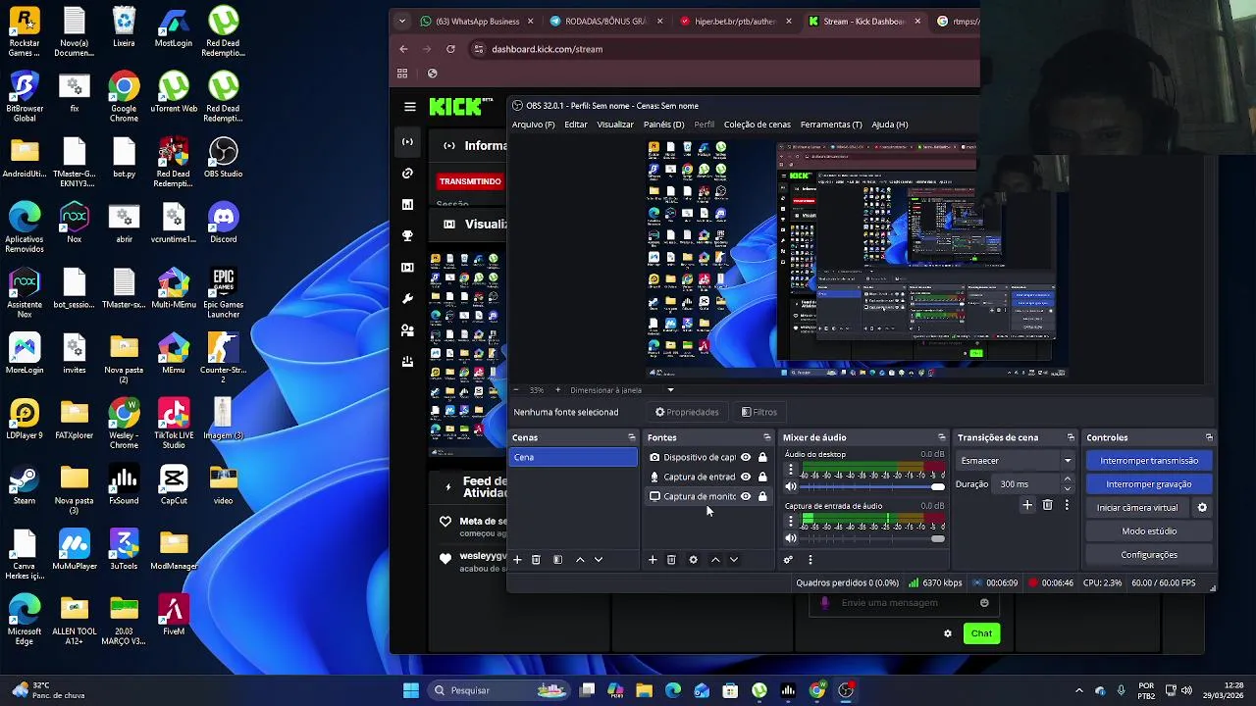The width and height of the screenshot is (1256, 706).
Task: Open Configurações button in Controles
Action: (1149, 555)
